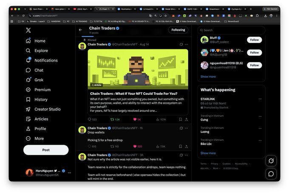Open the more options menu on Drop wallets post
Image resolution: width=289 pixels, height=193 pixels.
pos(187,128)
